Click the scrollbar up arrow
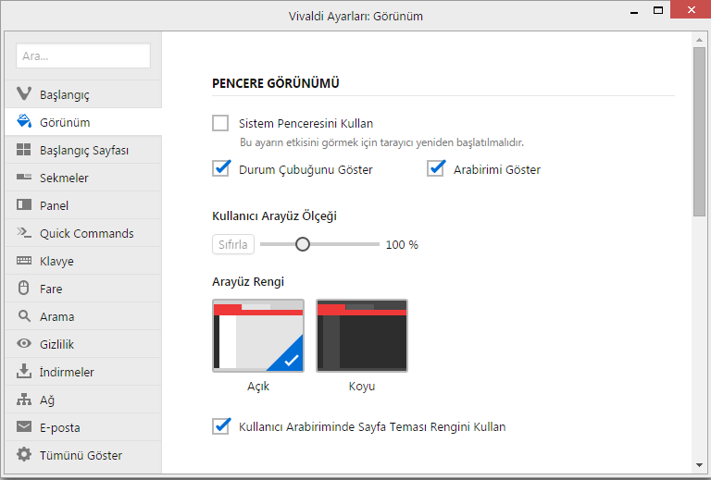This screenshot has height=480, width=711. (699, 40)
